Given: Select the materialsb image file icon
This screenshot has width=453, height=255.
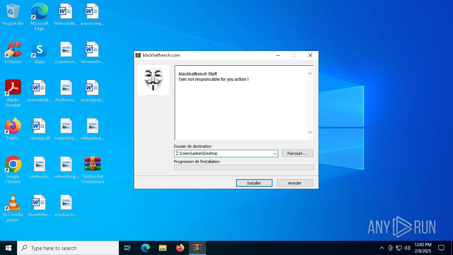Looking at the screenshot, I should (66, 129).
